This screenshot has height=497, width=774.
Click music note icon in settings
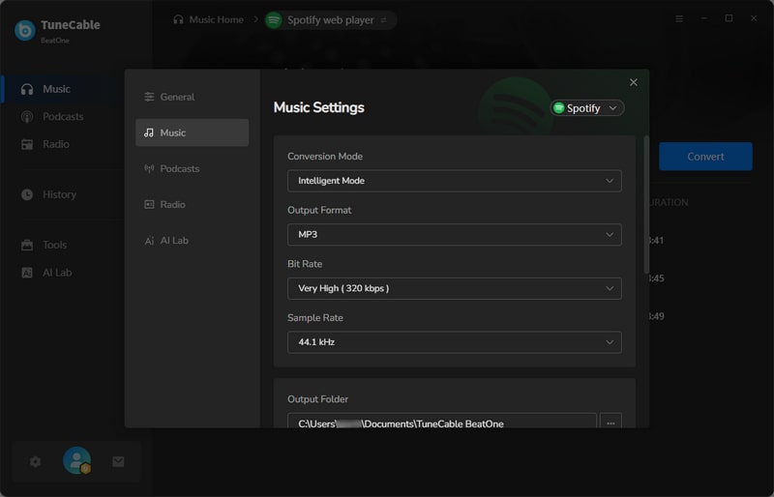[x=149, y=132]
